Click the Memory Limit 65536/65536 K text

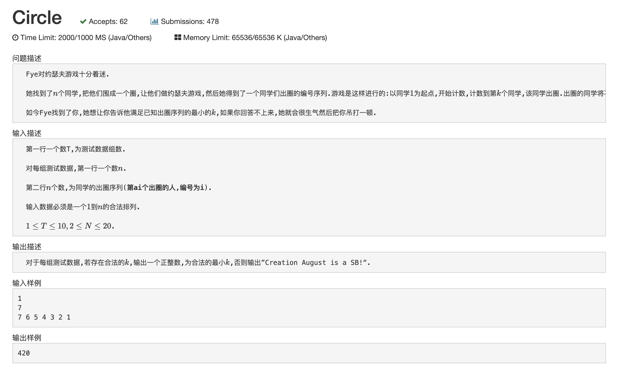coord(255,38)
